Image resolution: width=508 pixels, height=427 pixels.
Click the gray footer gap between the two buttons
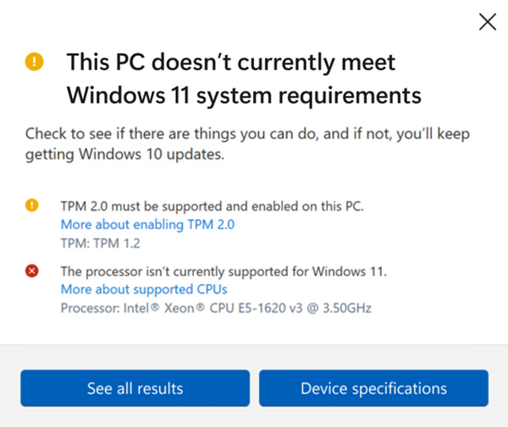pos(254,389)
